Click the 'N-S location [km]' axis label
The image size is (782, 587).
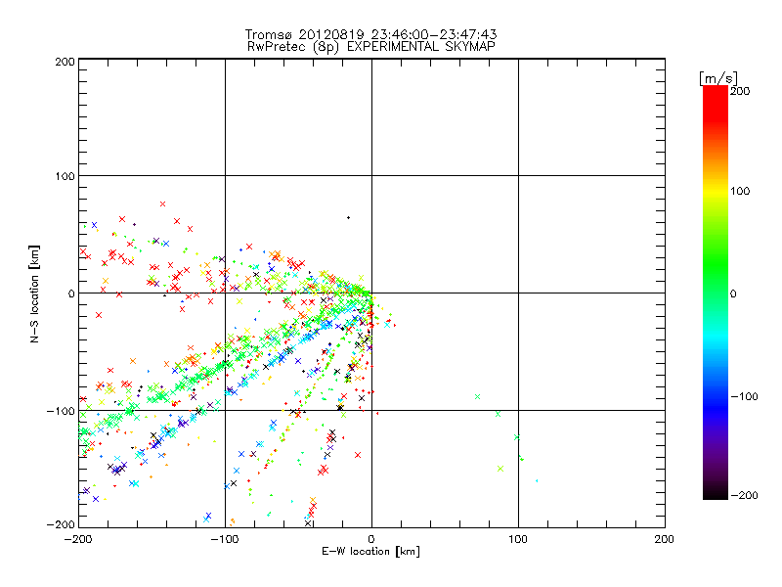coord(34,293)
